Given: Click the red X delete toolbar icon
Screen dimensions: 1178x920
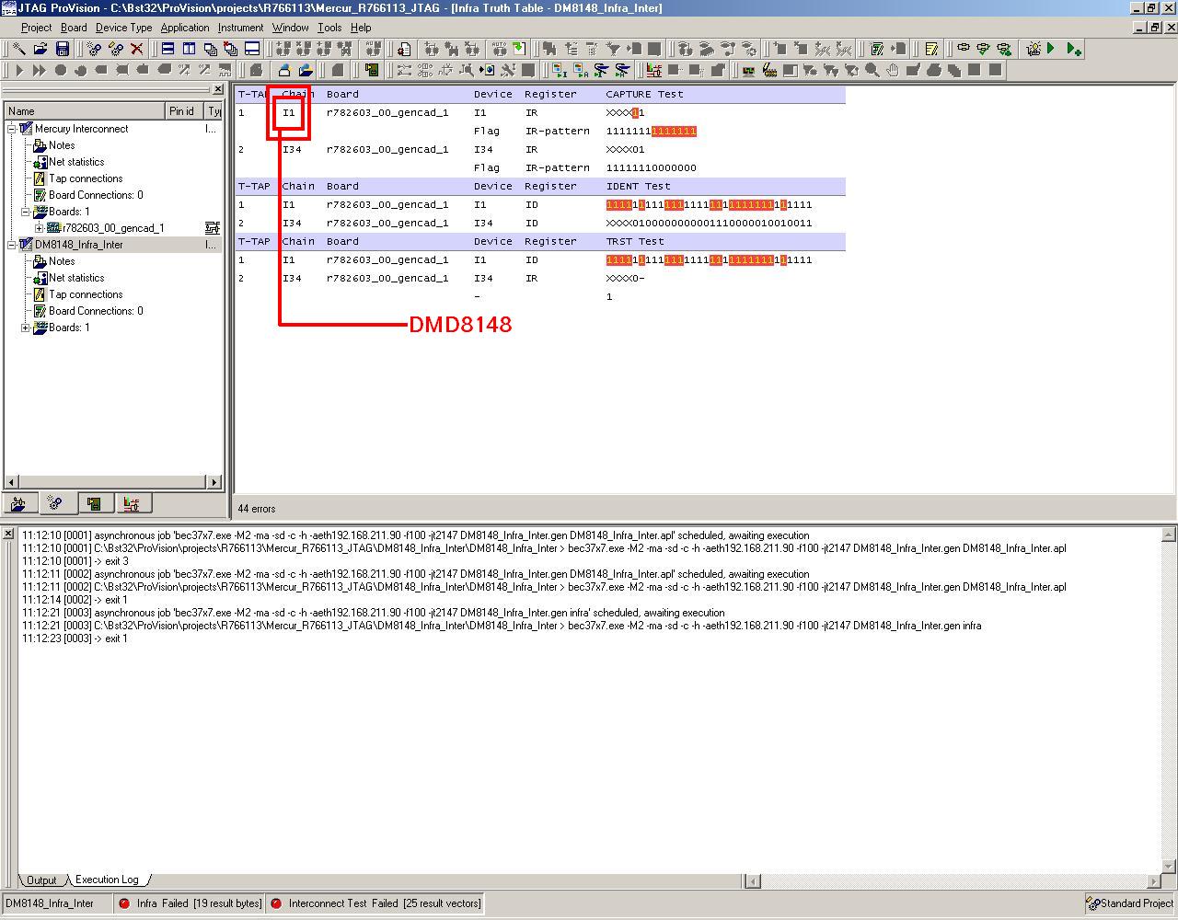Looking at the screenshot, I should pyautogui.click(x=136, y=49).
